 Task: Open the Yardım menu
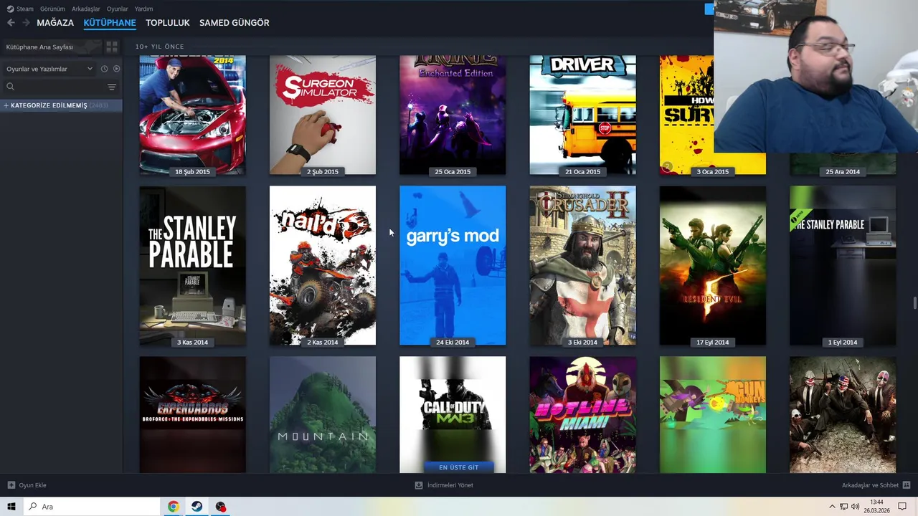pos(143,9)
